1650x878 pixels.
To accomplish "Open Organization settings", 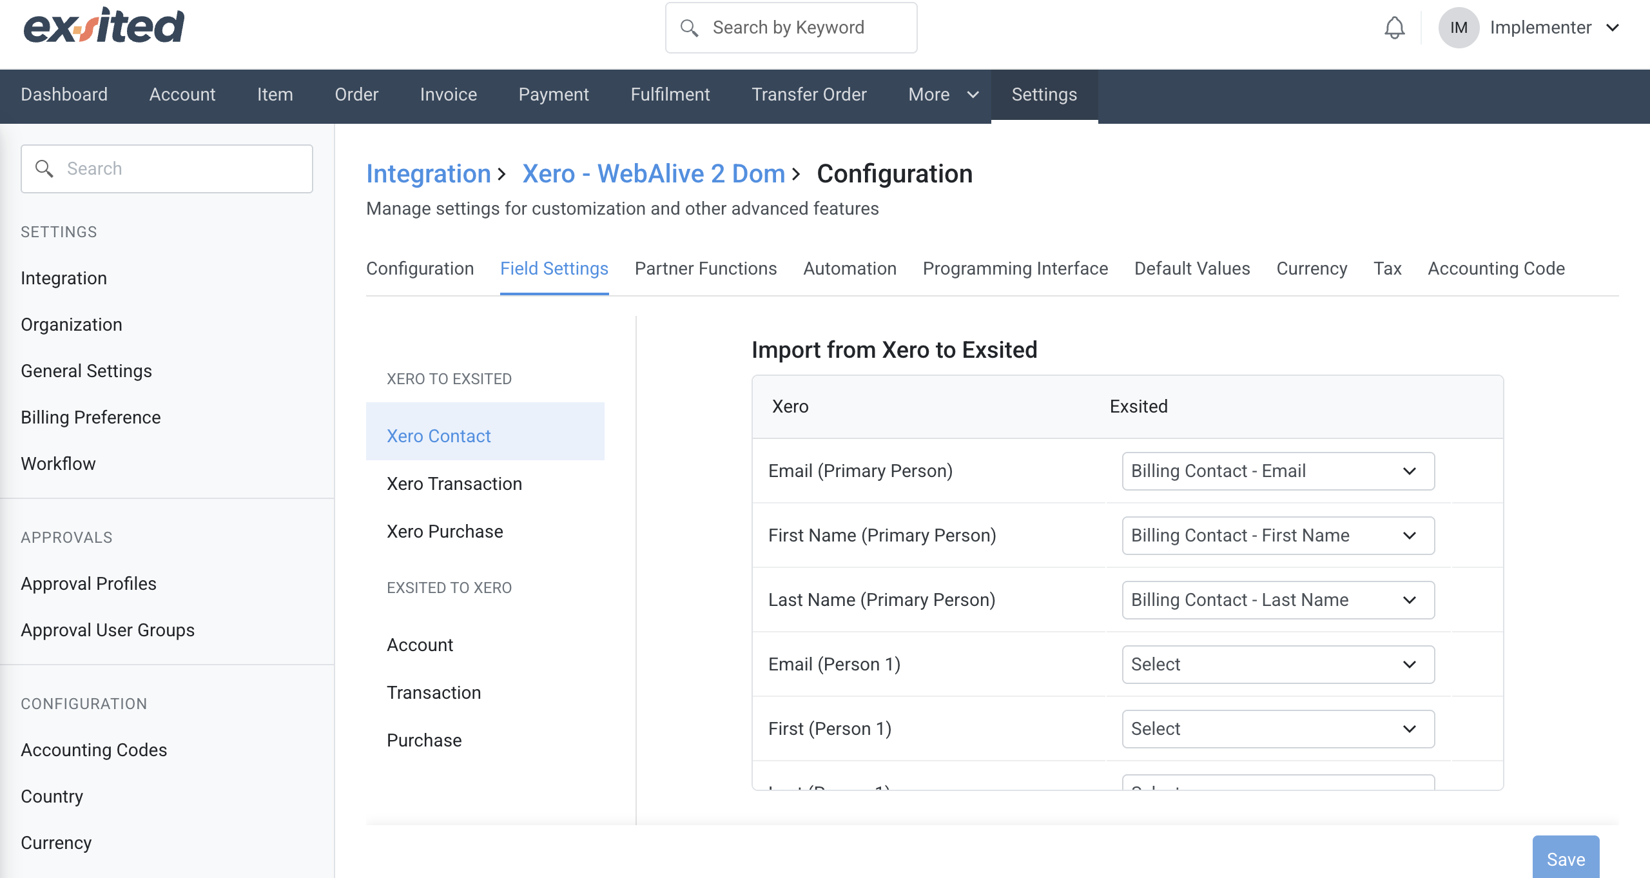I will pyautogui.click(x=72, y=325).
